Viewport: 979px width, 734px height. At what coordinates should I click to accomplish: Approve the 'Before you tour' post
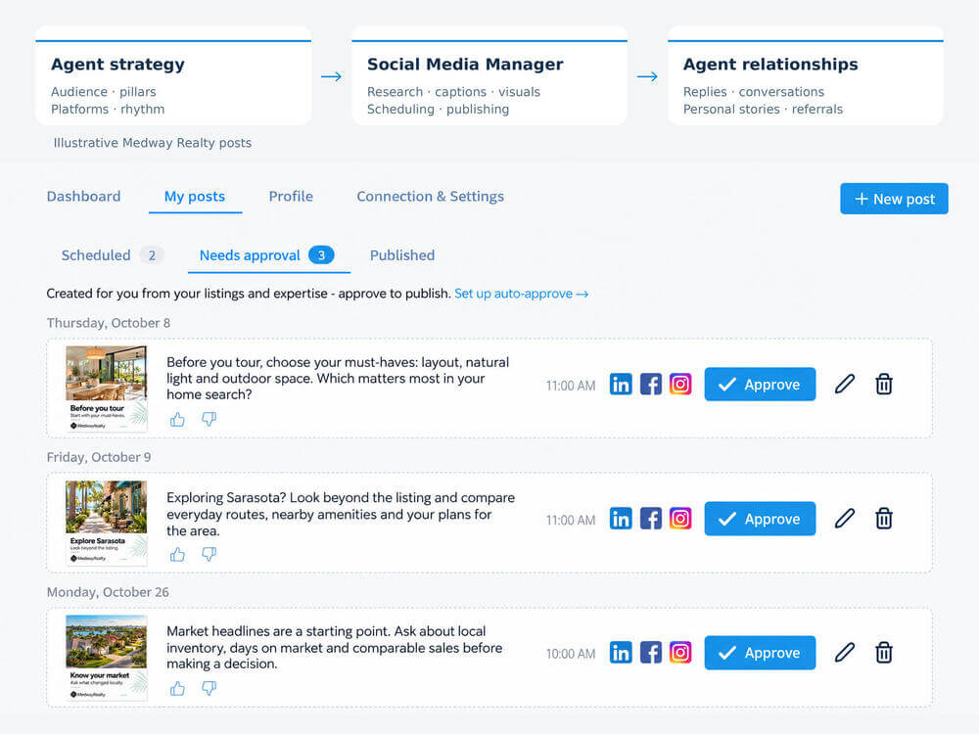(x=760, y=384)
